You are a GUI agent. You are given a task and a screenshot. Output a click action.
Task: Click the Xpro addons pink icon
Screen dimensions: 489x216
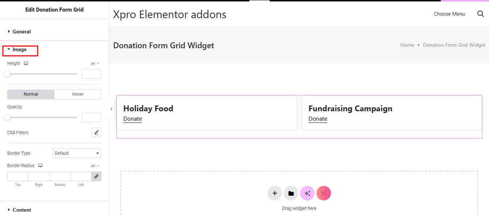click(324, 193)
